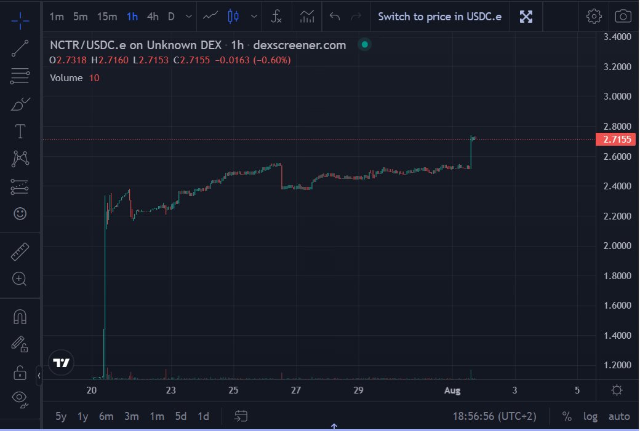The image size is (640, 431).
Task: Select the 1h timeframe
Action: (x=132, y=17)
